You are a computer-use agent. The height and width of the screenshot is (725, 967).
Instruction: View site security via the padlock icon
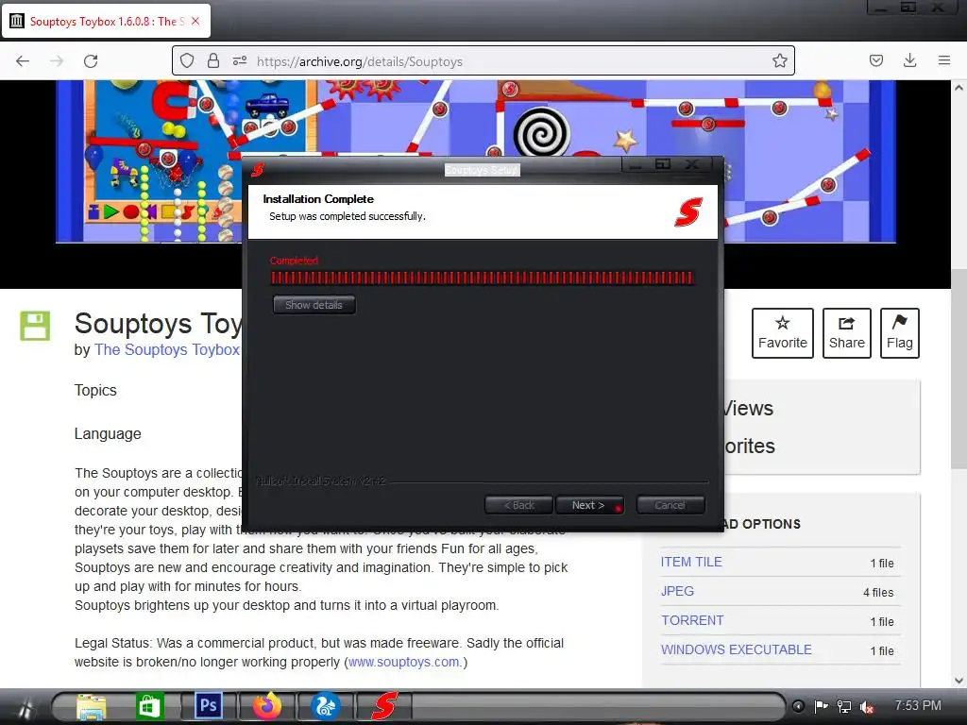(x=213, y=60)
